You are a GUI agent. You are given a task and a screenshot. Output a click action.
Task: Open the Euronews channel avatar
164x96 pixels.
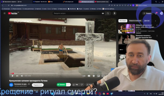pos(11,85)
